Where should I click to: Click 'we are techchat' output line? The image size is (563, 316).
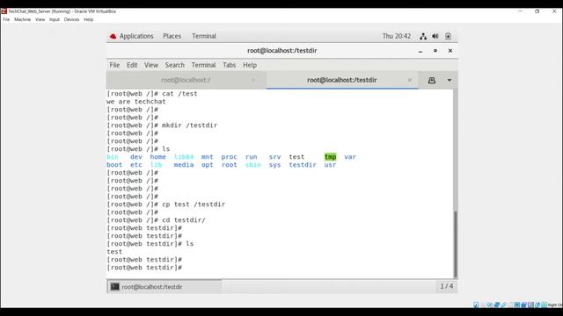pyautogui.click(x=136, y=102)
